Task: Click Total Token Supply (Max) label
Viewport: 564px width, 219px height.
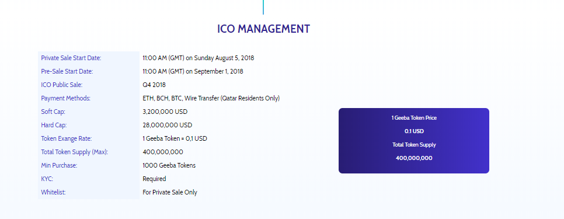Action: (x=75, y=152)
